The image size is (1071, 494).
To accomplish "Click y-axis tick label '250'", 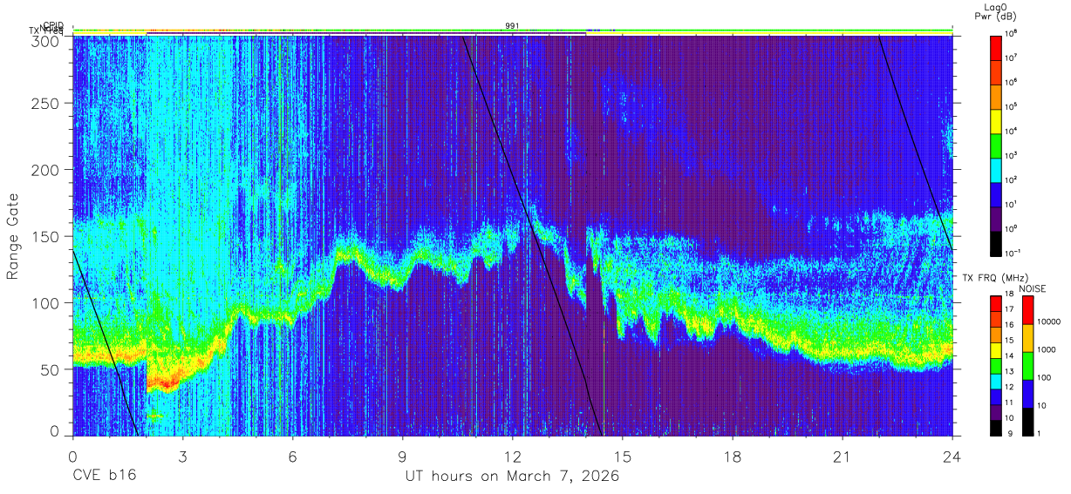I will pos(46,104).
